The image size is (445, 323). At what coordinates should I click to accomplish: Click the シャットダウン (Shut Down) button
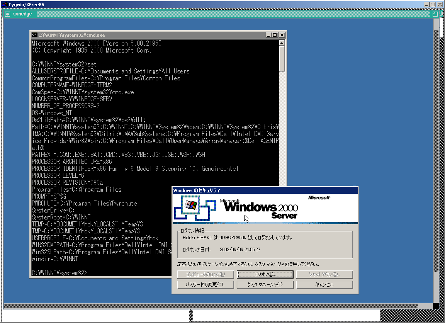coord(324,274)
